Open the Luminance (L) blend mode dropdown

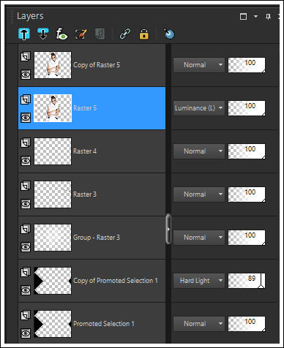199,108
